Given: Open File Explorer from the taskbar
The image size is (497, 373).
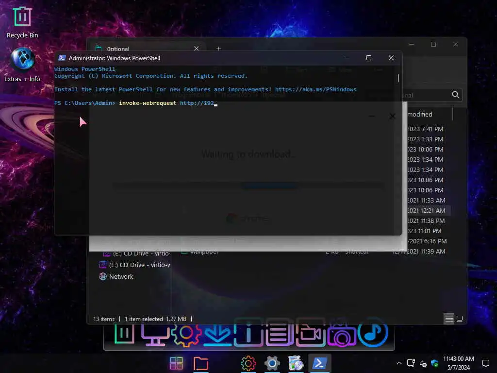Looking at the screenshot, I should pyautogui.click(x=200, y=363).
